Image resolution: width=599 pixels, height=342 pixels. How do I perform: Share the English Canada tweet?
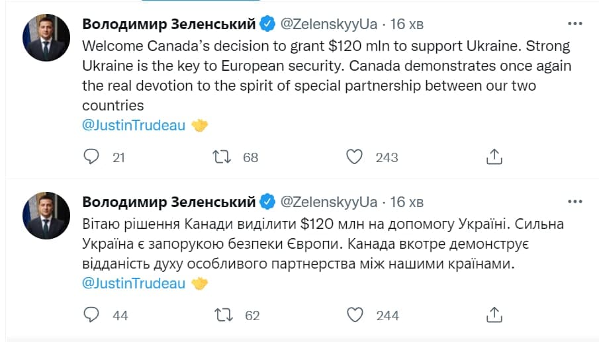[x=494, y=157]
